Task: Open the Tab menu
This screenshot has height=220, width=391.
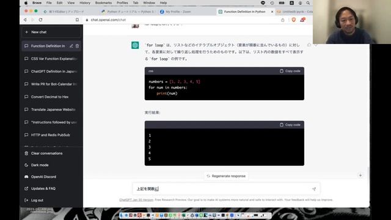Action: coord(136,3)
